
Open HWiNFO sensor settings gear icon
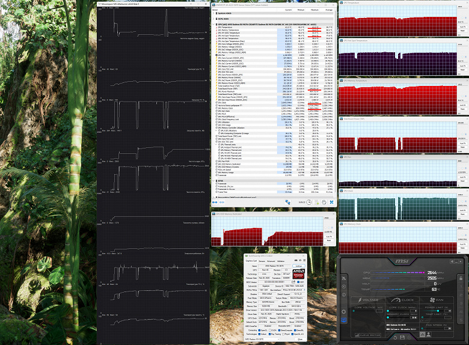[324, 202]
